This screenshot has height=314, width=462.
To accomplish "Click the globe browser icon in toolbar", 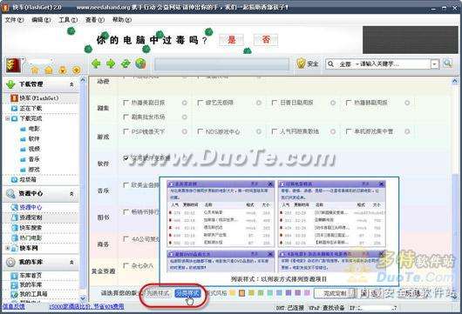I will pyautogui.click(x=140, y=63).
